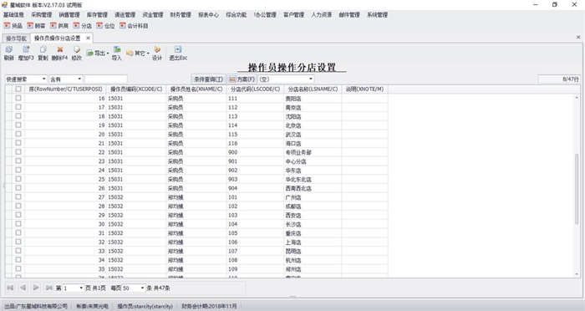
Task: Select the 广州店 branch name cell
Action: tap(313, 197)
